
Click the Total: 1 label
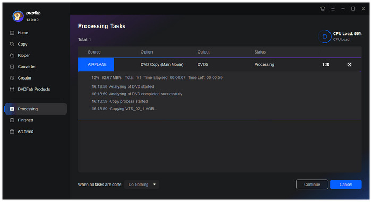pos(84,40)
